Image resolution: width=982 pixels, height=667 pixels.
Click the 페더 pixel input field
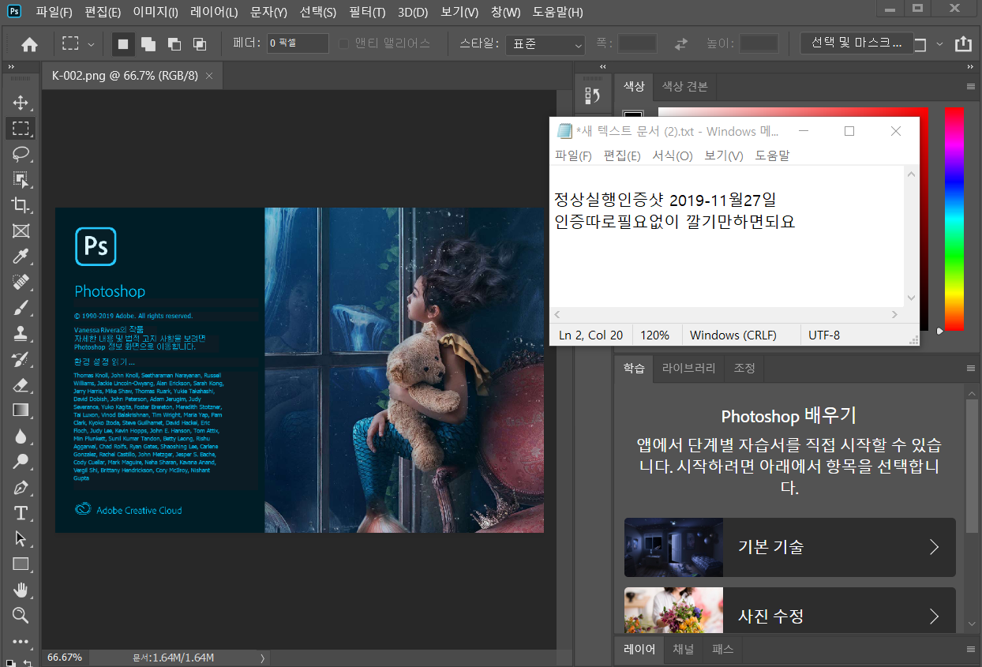[298, 44]
